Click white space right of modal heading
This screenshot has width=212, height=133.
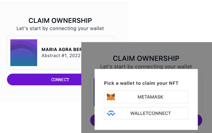(x=189, y=83)
